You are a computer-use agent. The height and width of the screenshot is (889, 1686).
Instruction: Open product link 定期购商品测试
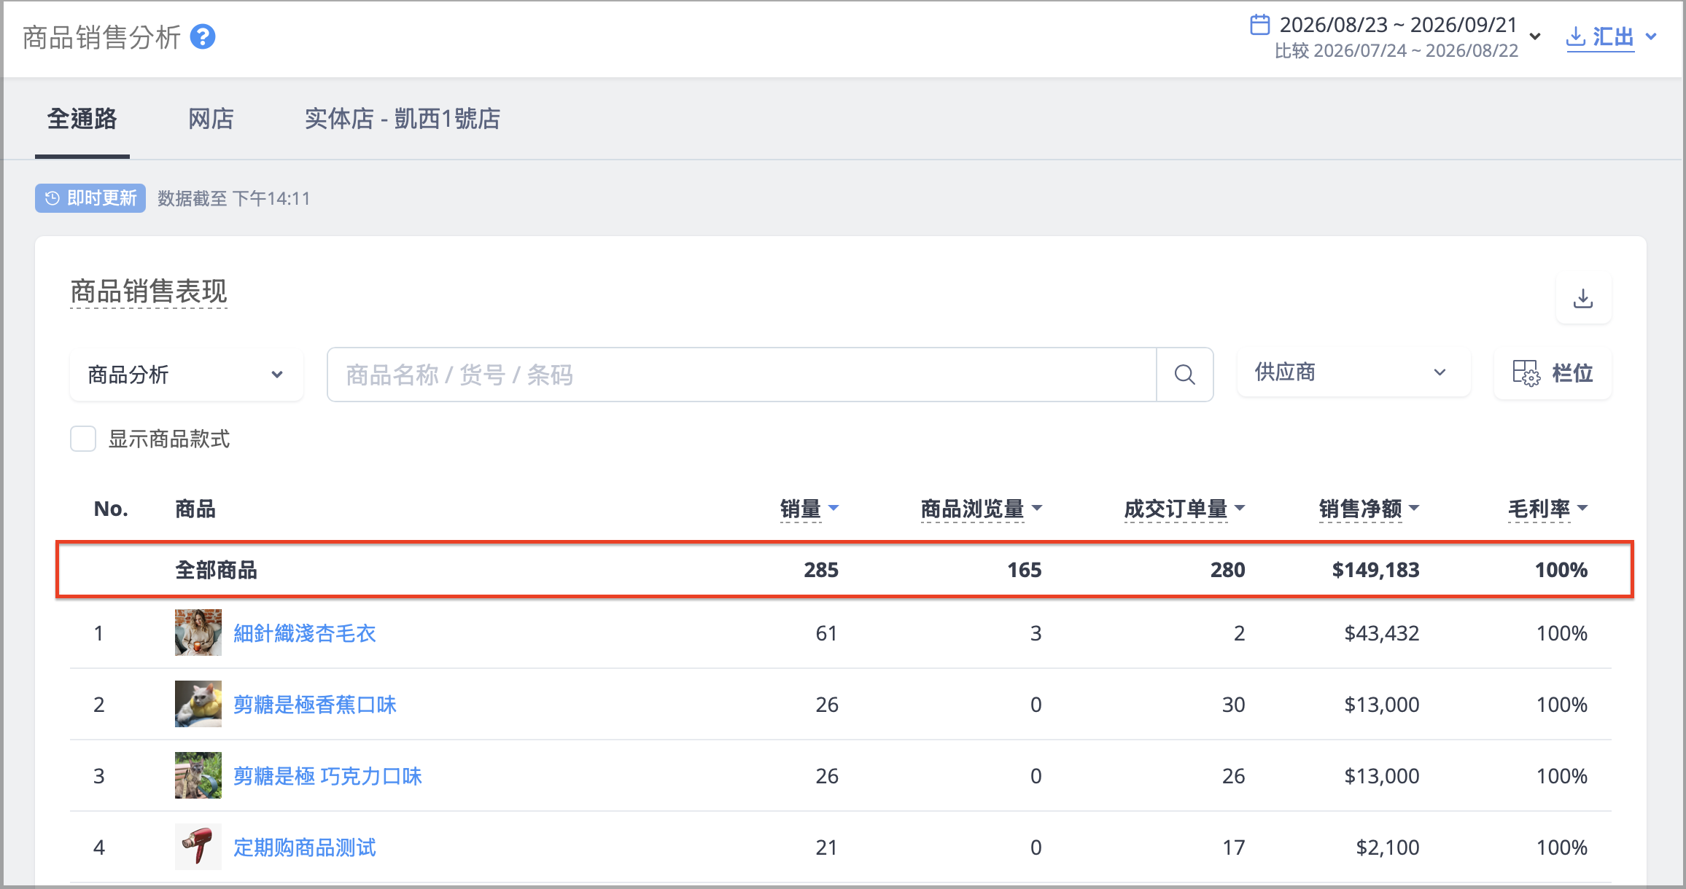click(305, 847)
